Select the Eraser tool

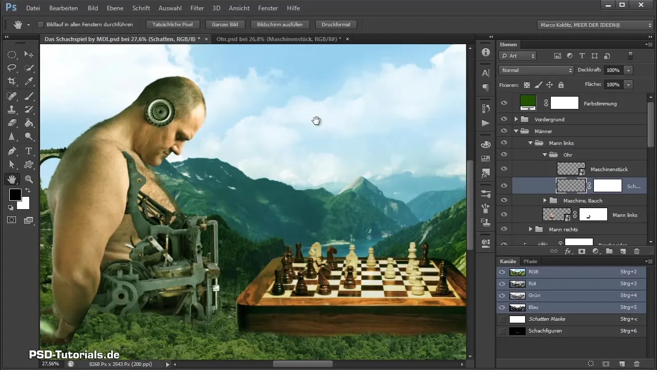[x=12, y=123]
